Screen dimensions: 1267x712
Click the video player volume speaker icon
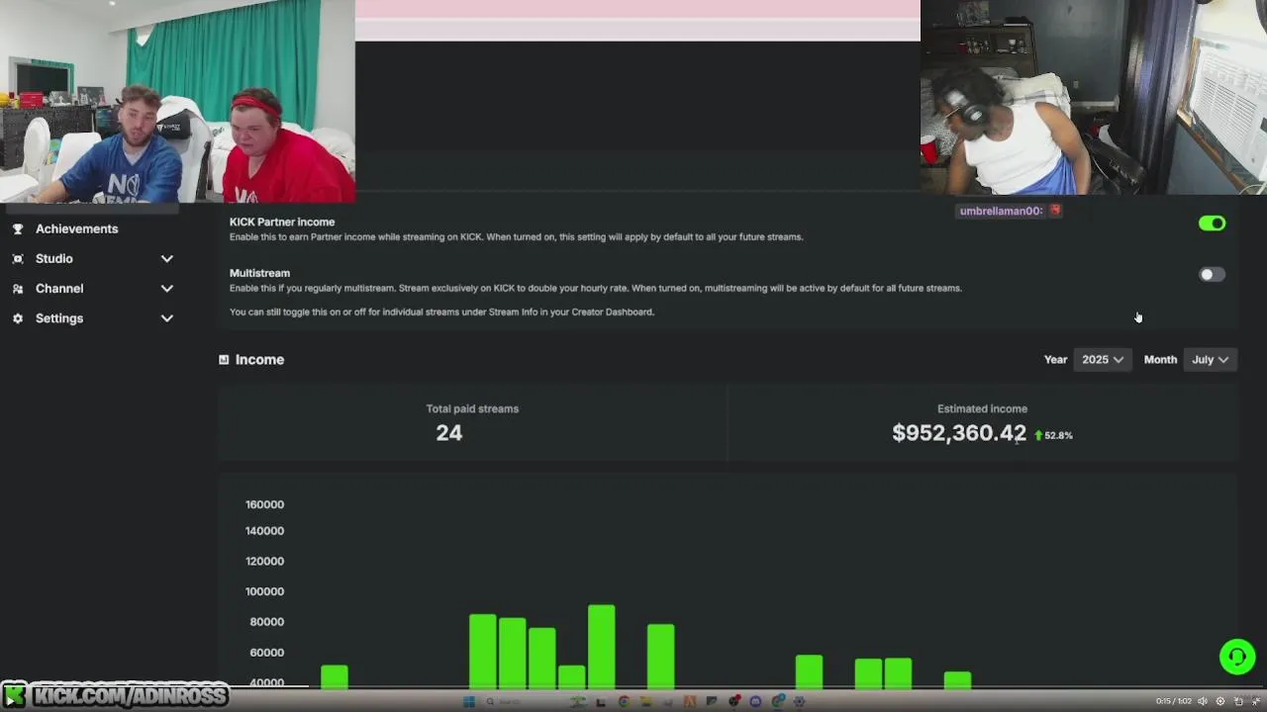tap(1203, 701)
